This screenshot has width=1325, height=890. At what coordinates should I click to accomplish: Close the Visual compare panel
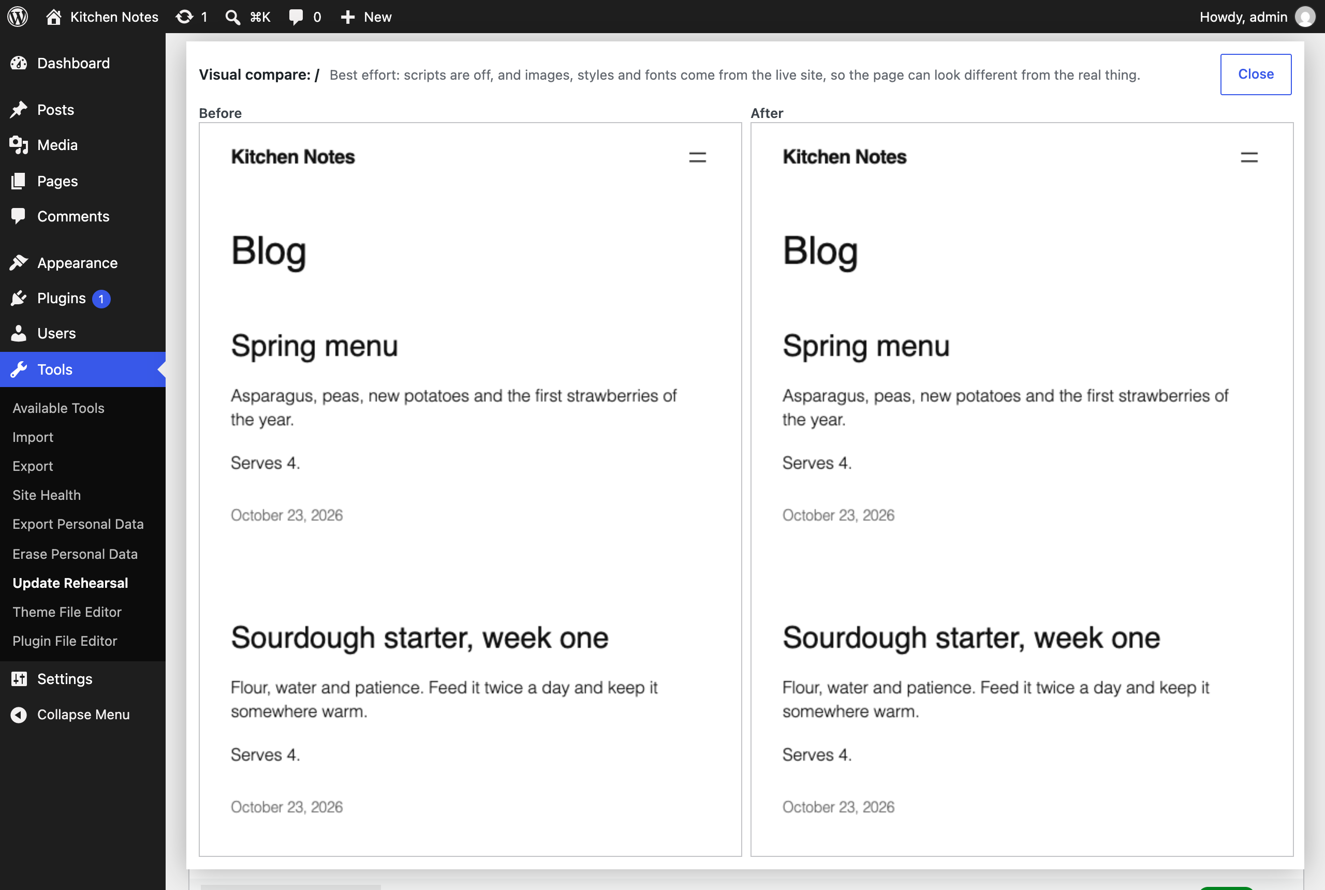(x=1256, y=75)
